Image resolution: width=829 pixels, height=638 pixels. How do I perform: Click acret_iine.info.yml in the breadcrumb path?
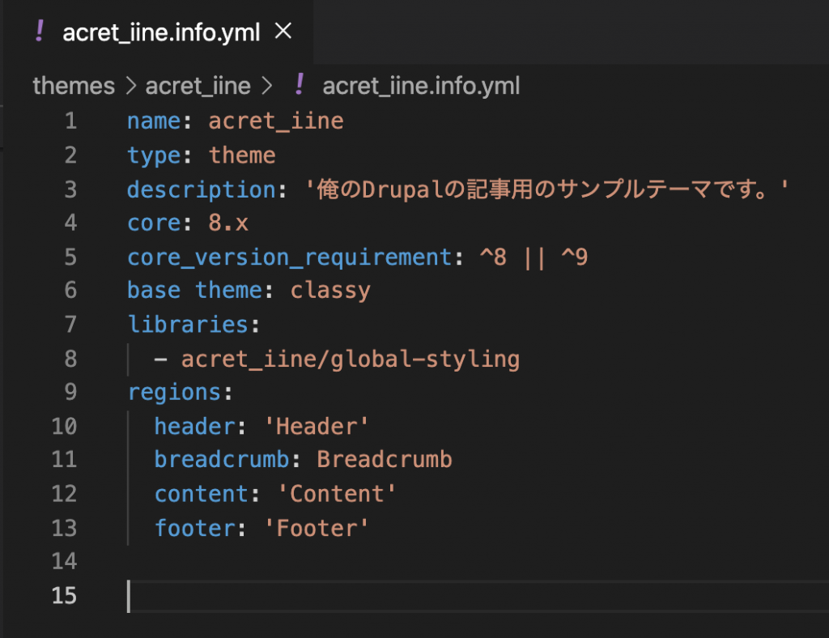(x=421, y=86)
